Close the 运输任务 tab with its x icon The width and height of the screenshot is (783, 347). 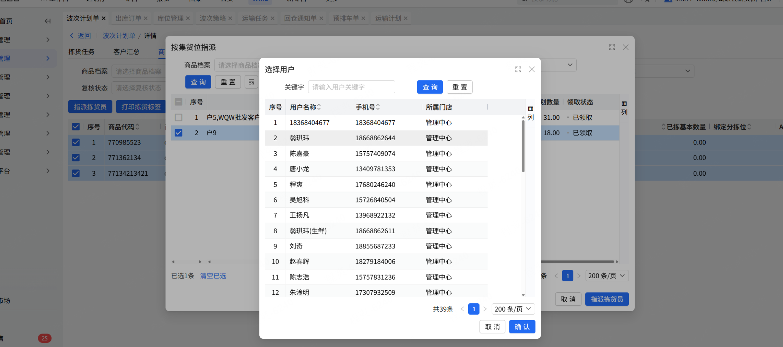coord(273,19)
